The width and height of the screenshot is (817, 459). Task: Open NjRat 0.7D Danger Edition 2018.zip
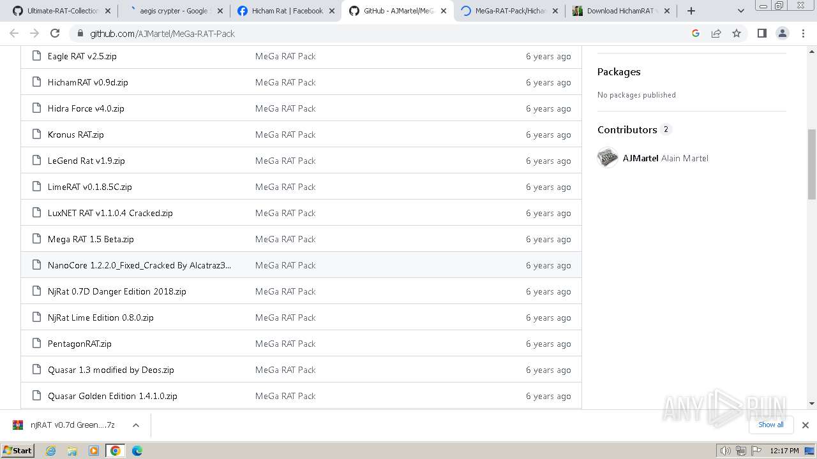[x=117, y=291]
